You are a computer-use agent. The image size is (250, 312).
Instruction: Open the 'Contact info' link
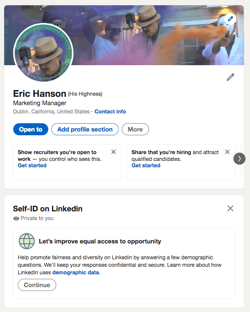click(110, 112)
